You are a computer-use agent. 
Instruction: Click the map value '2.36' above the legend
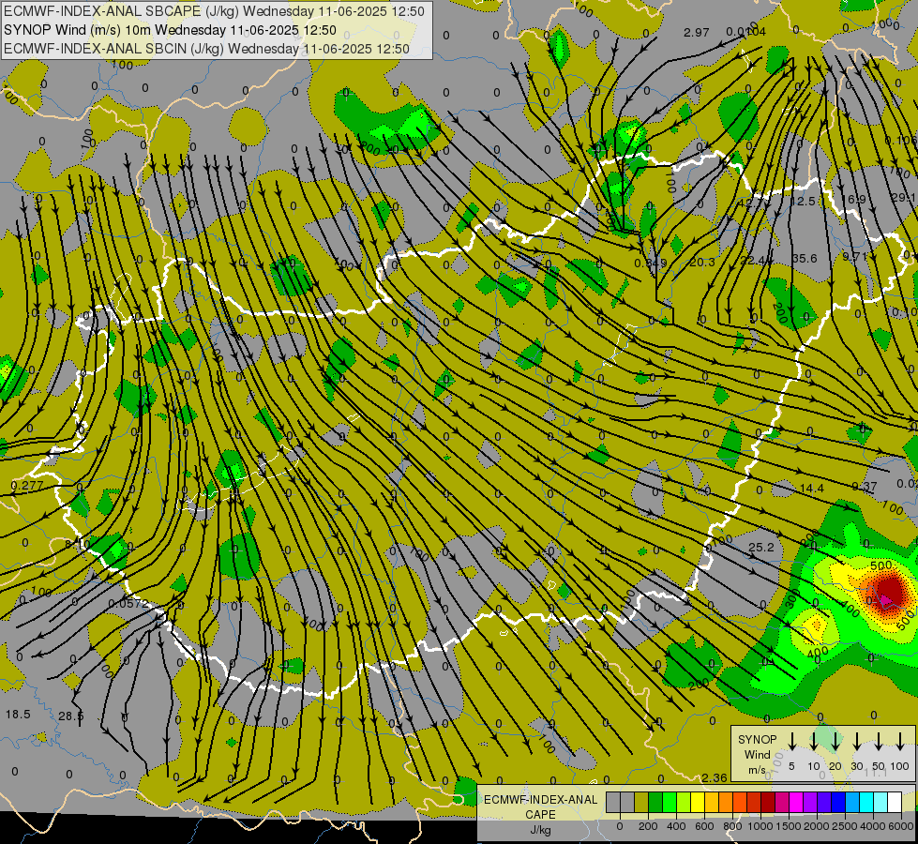(x=715, y=777)
